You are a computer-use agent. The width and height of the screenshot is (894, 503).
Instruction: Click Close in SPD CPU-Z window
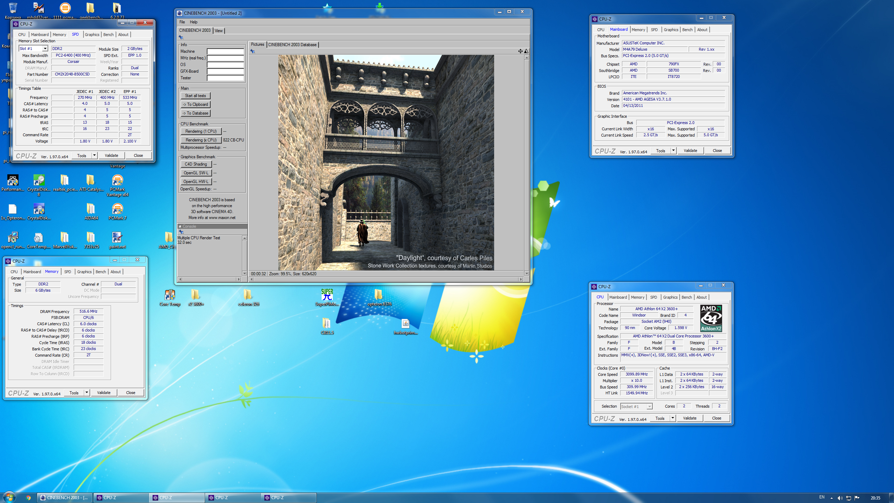click(x=138, y=155)
